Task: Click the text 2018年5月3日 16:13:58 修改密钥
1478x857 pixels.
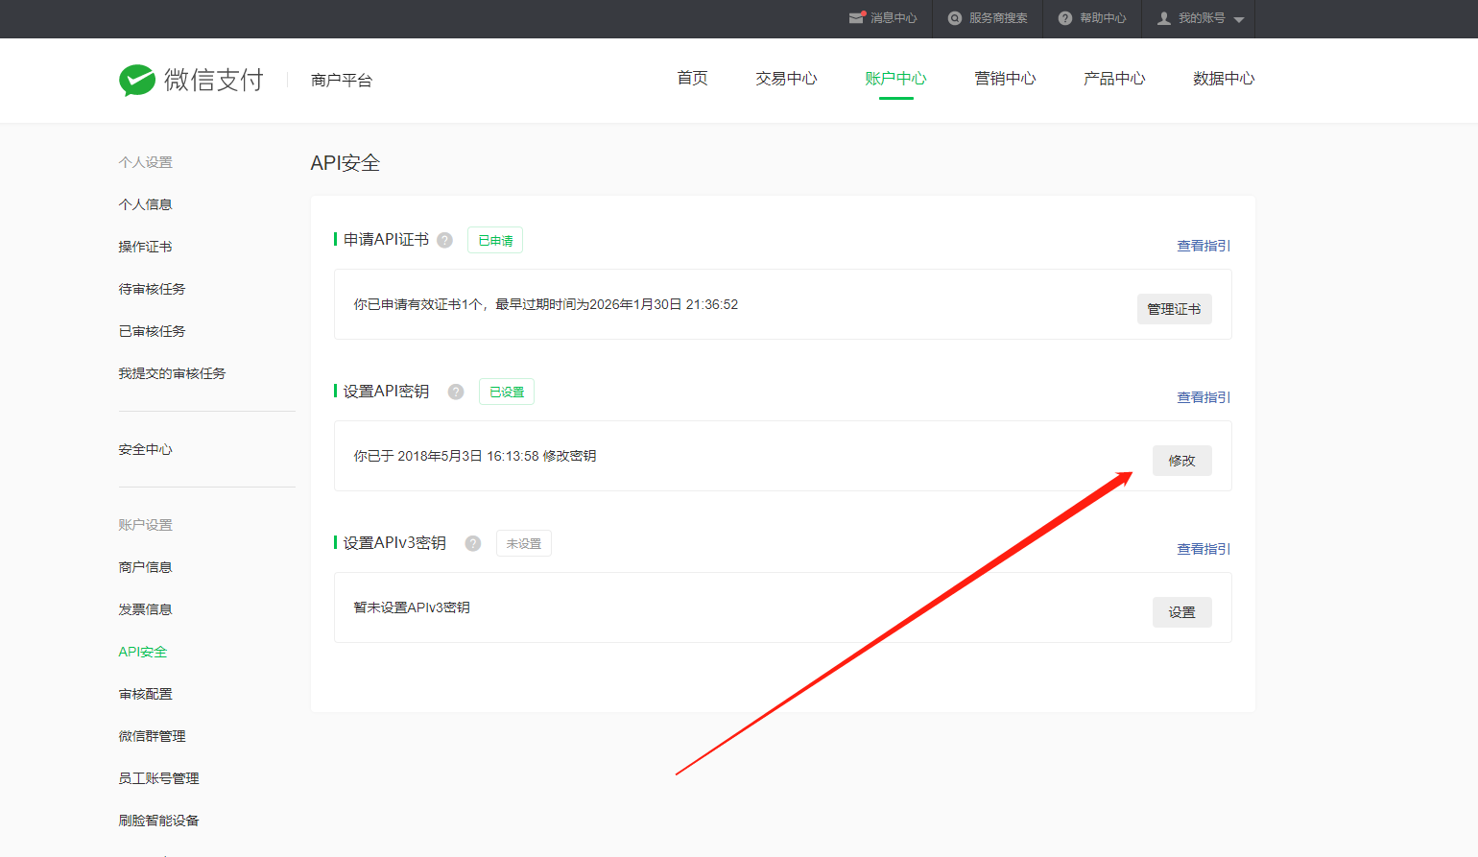Action: point(497,456)
